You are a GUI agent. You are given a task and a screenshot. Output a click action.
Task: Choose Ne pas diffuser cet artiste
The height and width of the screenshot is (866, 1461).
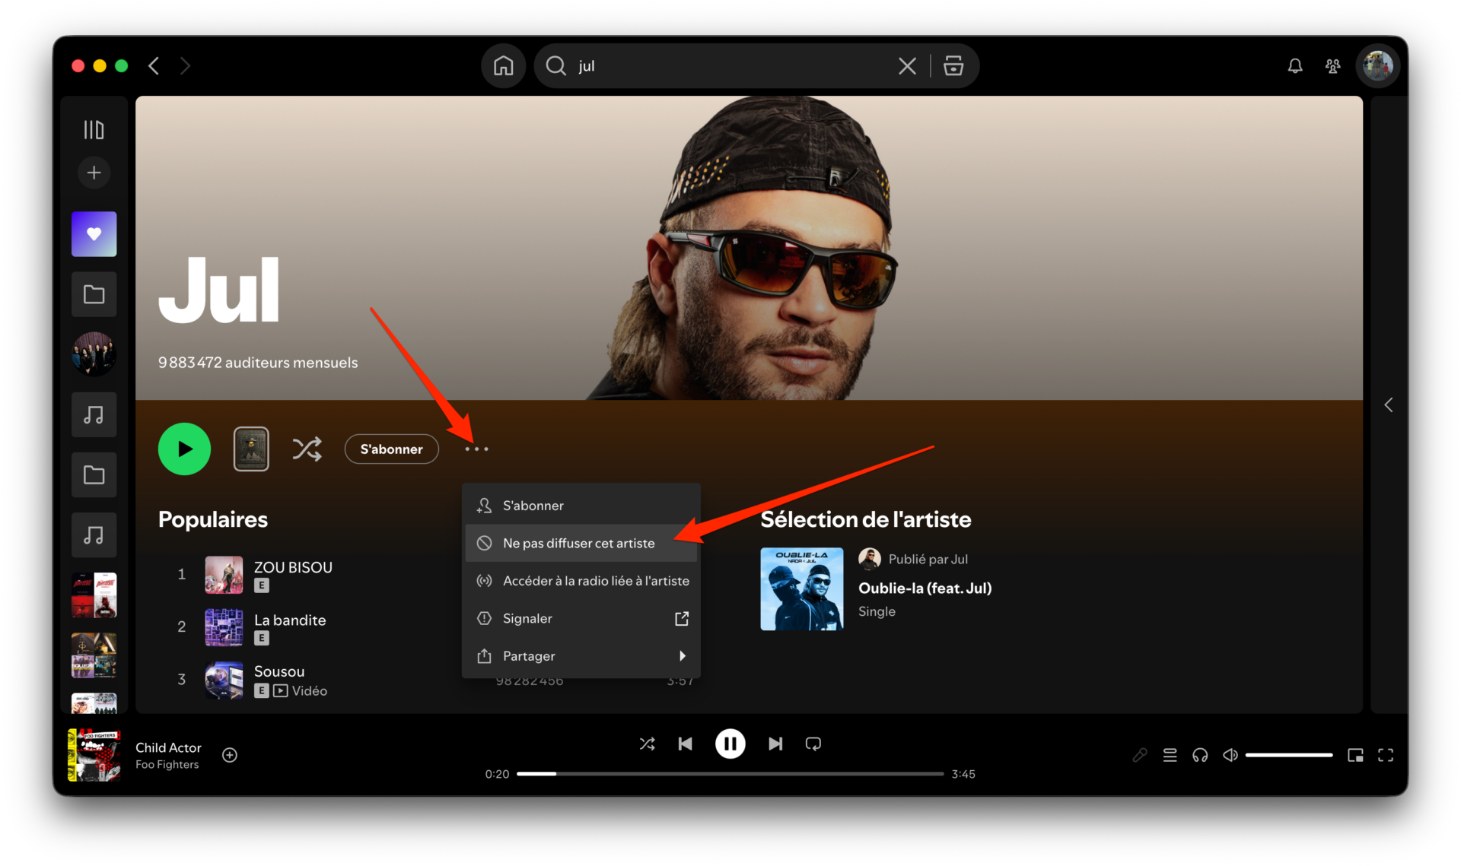pyautogui.click(x=581, y=543)
